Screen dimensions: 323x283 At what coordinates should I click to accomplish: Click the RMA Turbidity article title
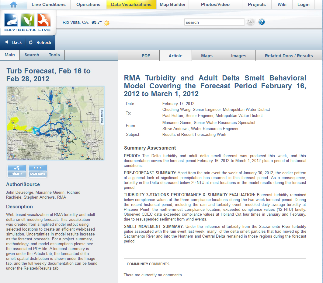215,86
